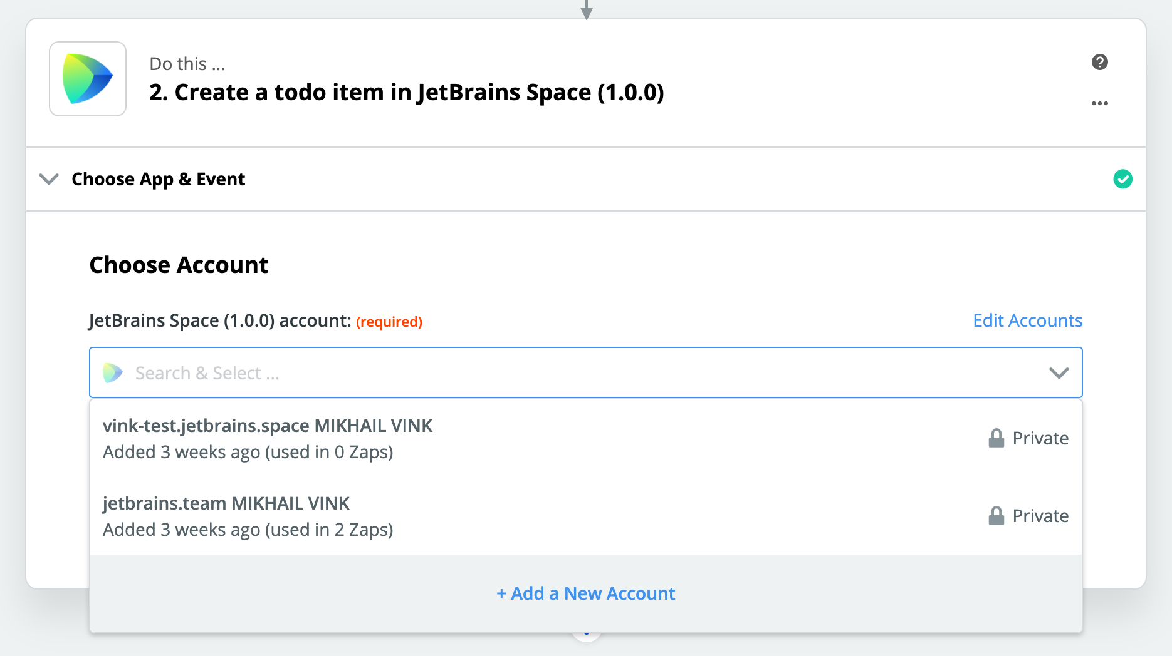The image size is (1172, 656).
Task: Click Private label on jetbrains.team account row
Action: (x=1040, y=516)
